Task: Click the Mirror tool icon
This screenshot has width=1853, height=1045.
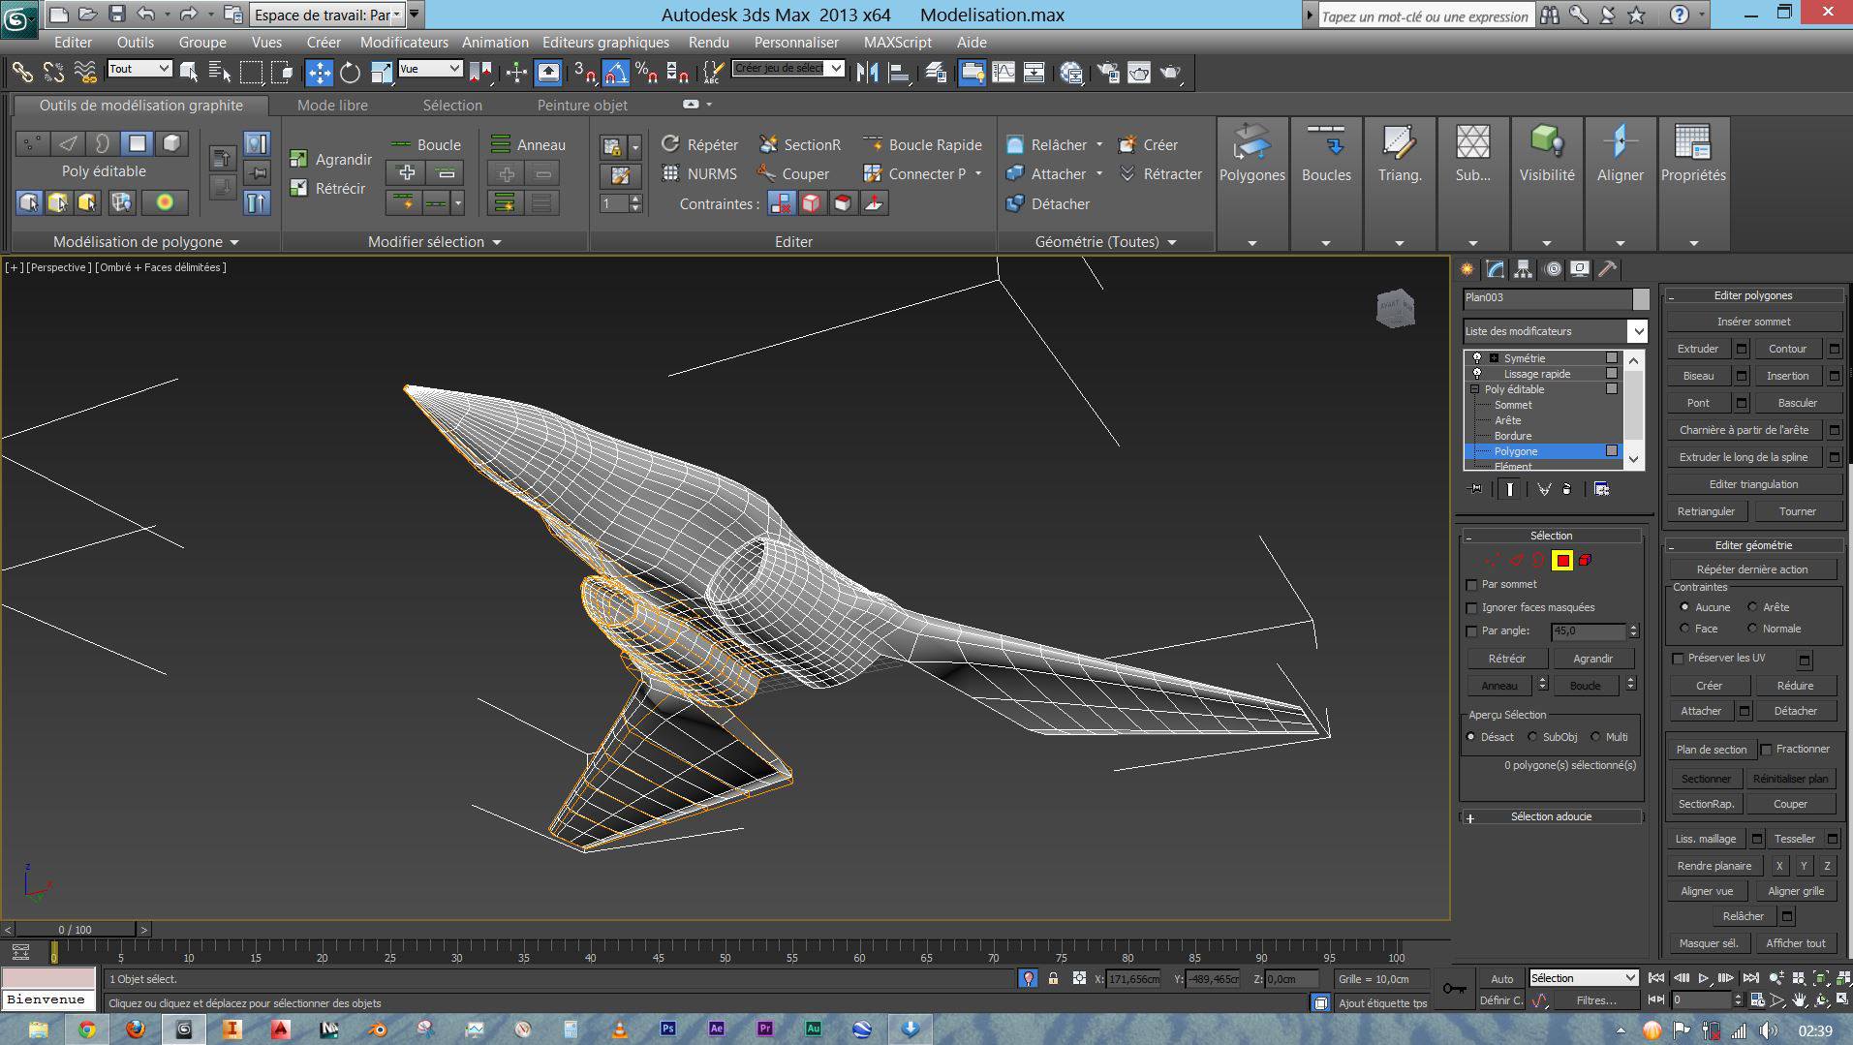Action: click(x=867, y=73)
